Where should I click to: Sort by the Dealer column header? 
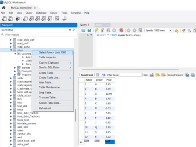click(99, 80)
